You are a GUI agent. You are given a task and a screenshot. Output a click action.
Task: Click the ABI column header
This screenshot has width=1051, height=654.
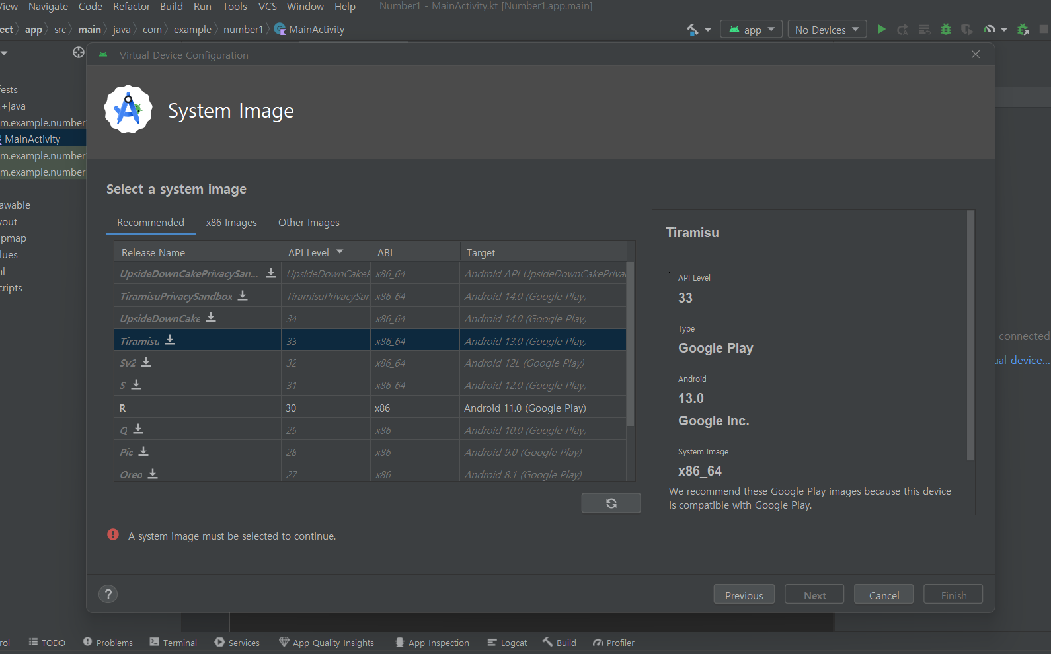point(415,252)
